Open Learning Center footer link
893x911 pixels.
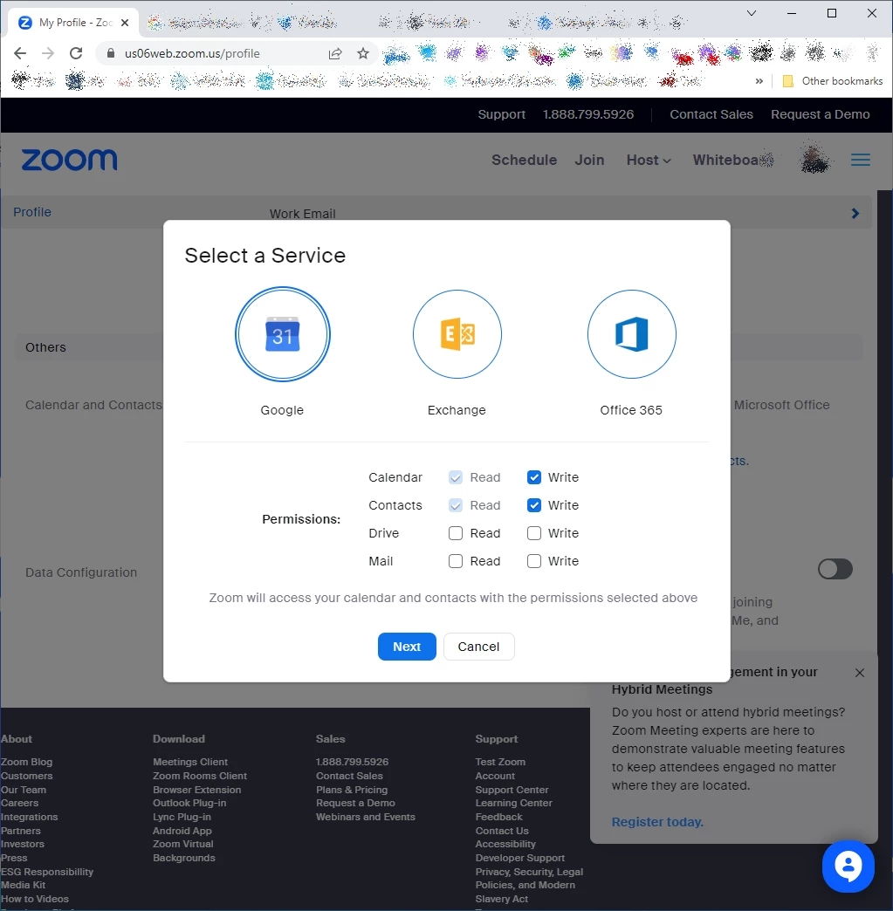point(513,803)
